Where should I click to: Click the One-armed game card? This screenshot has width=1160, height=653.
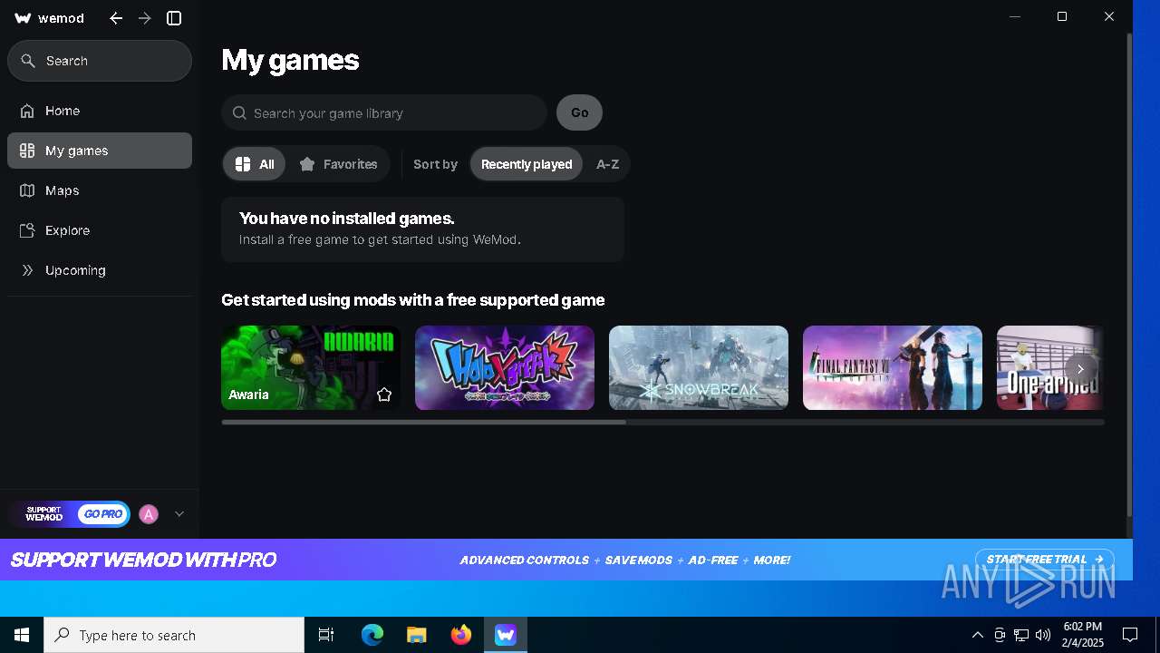(1050, 367)
